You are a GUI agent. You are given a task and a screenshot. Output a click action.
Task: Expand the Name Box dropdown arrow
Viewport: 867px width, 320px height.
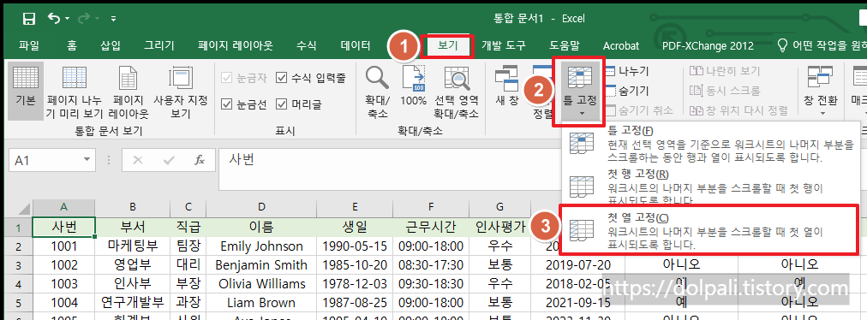coord(87,161)
